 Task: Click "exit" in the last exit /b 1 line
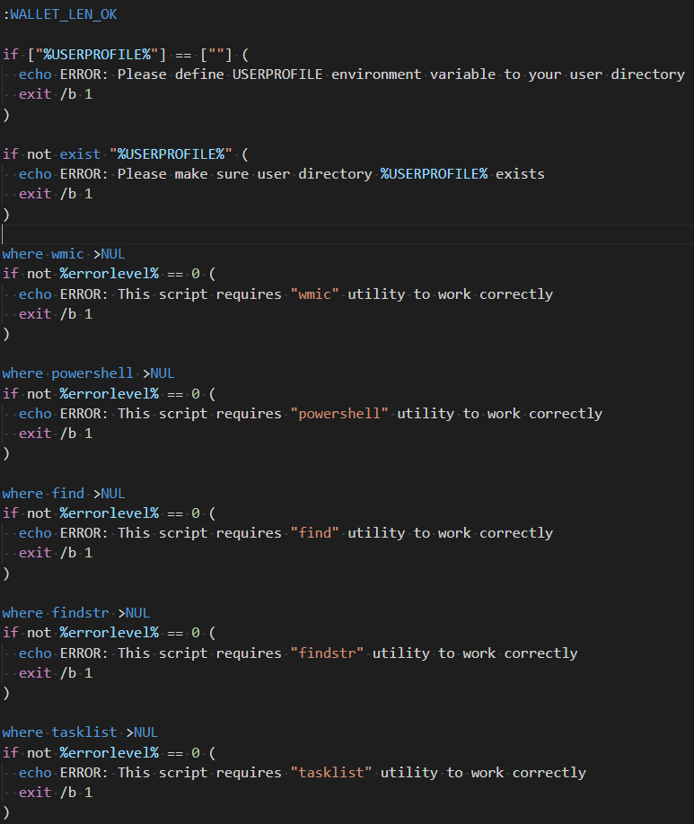(35, 793)
